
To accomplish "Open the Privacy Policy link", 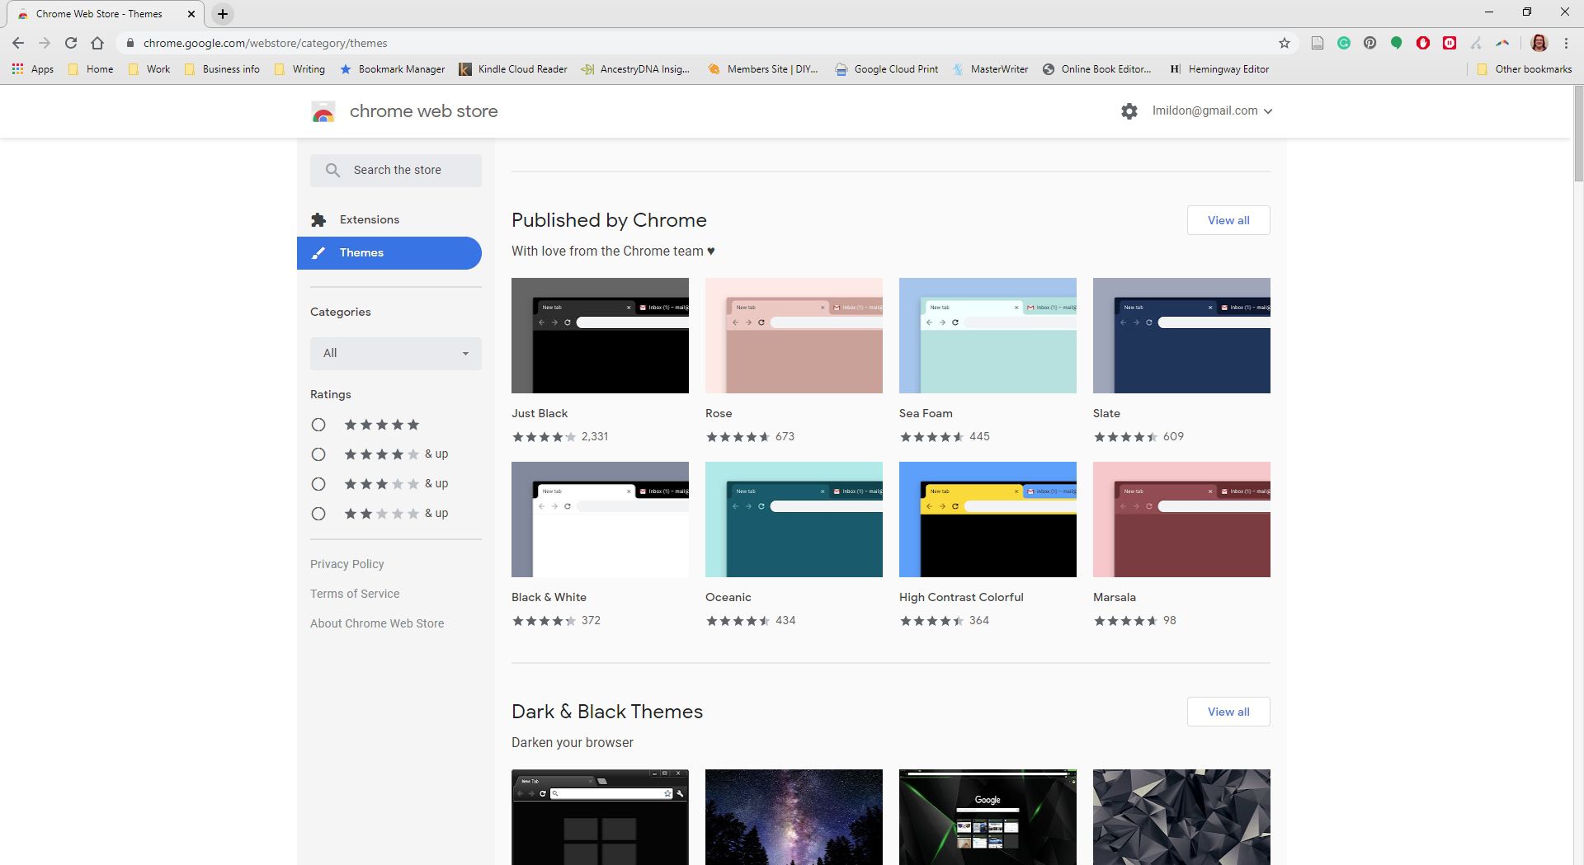I will pos(347,564).
